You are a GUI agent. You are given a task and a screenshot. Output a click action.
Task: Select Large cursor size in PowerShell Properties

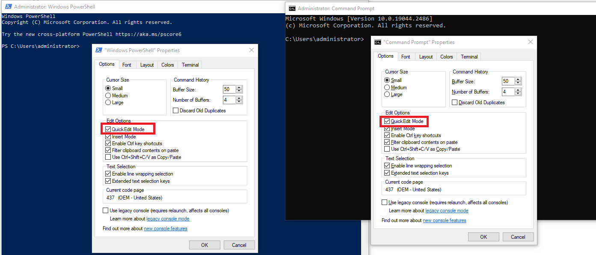click(108, 103)
